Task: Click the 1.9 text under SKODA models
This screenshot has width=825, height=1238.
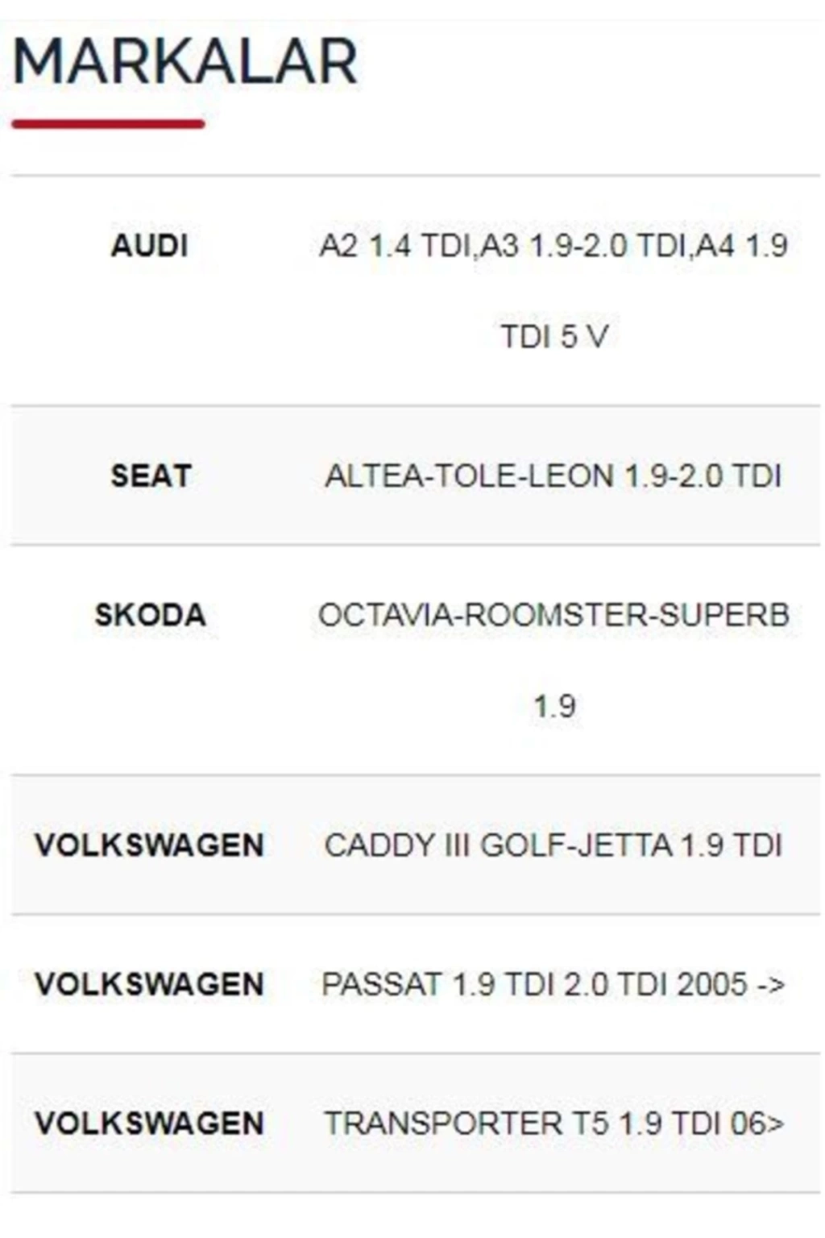Action: click(x=554, y=707)
